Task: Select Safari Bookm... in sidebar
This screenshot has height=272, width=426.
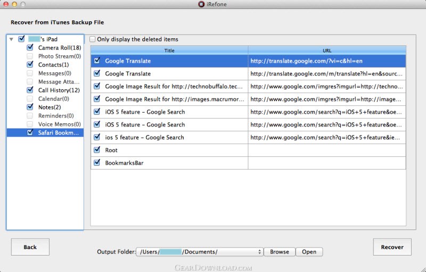Action: coord(59,133)
